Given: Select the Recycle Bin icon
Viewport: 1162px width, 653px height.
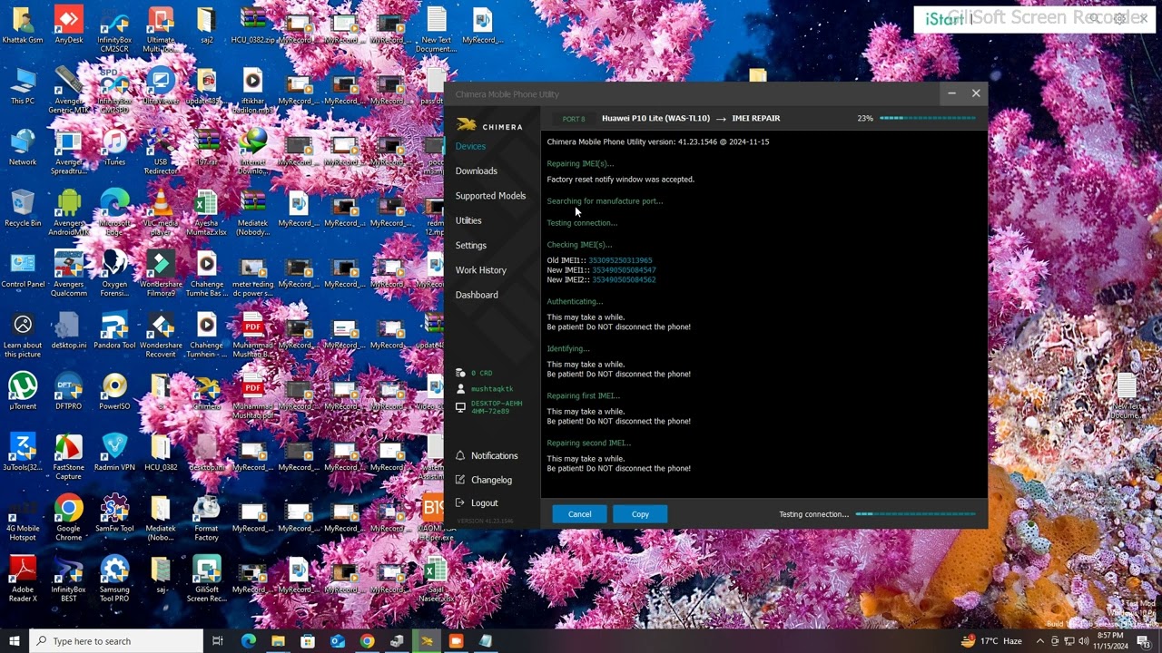Looking at the screenshot, I should tap(23, 208).
